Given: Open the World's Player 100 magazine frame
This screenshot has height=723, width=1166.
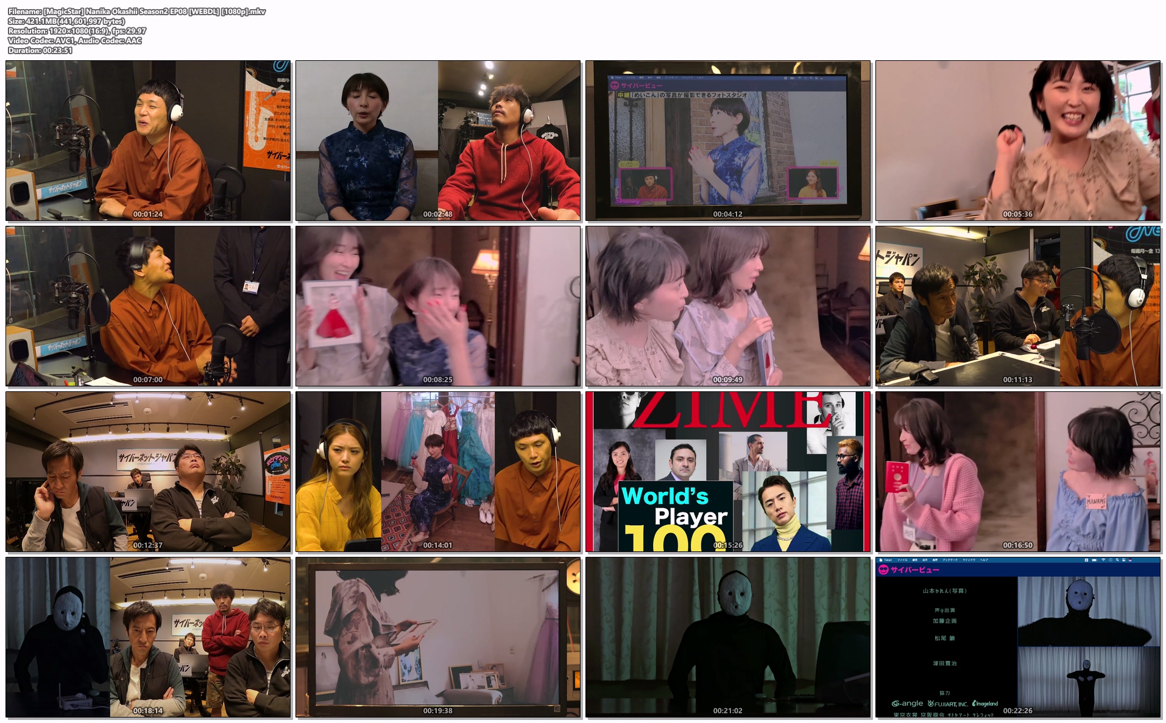Looking at the screenshot, I should pyautogui.click(x=728, y=472).
